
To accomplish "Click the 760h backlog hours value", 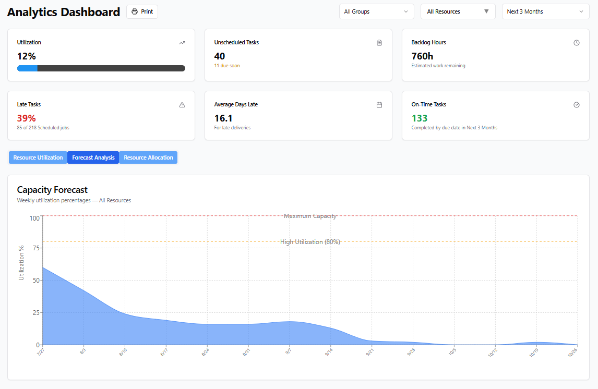I will click(x=422, y=56).
